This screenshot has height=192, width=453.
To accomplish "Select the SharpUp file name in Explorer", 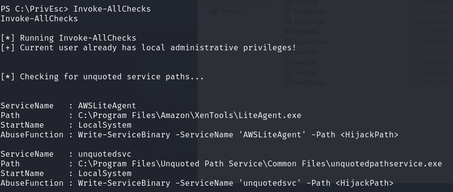I will (305, 73).
